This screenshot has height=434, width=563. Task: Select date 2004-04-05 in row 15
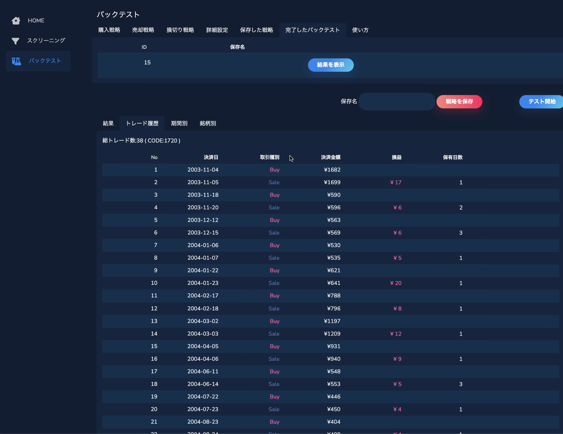click(x=203, y=346)
